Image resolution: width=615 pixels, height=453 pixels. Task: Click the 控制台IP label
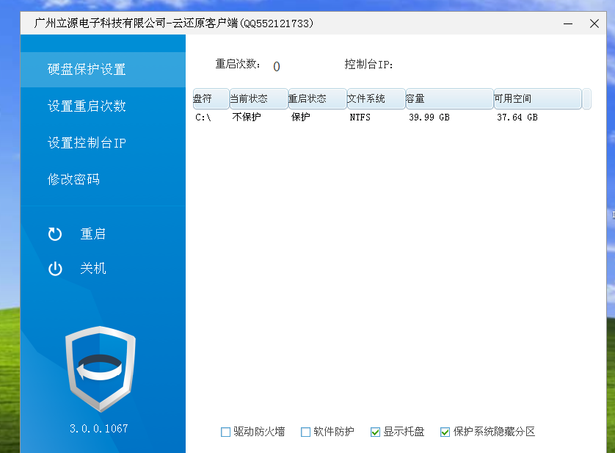[368, 65]
